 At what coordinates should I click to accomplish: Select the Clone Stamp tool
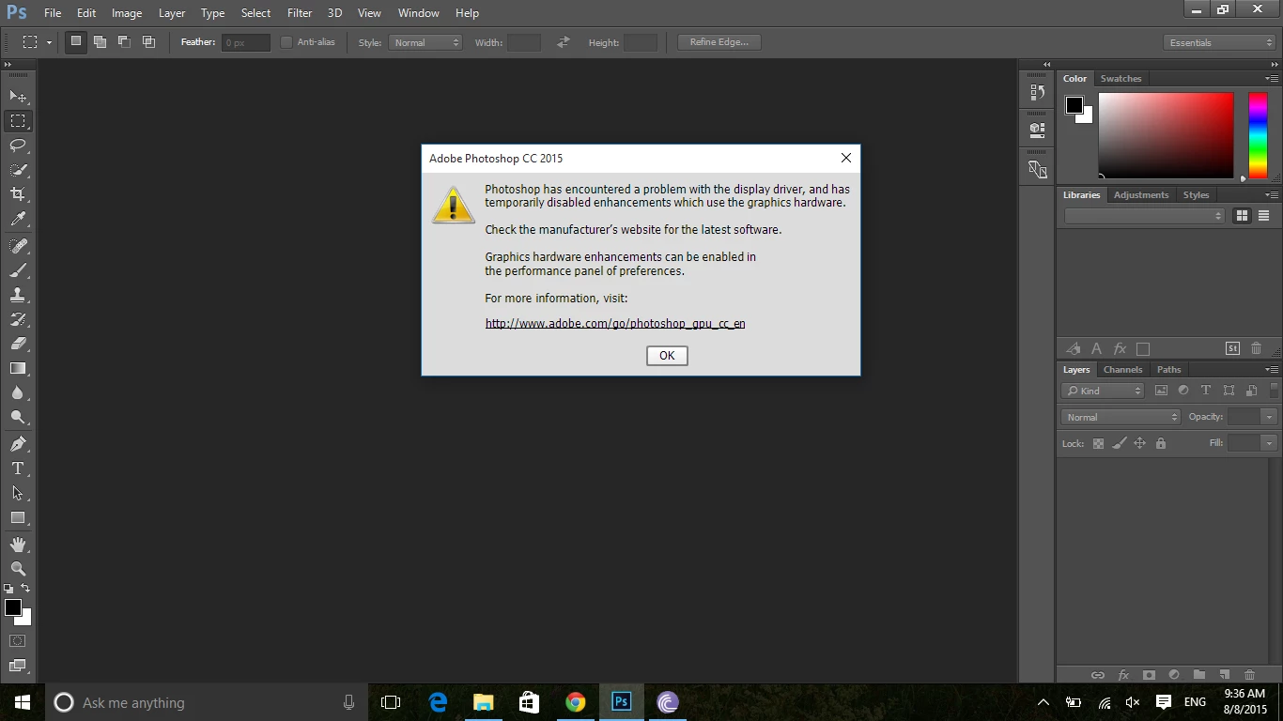pos(18,295)
